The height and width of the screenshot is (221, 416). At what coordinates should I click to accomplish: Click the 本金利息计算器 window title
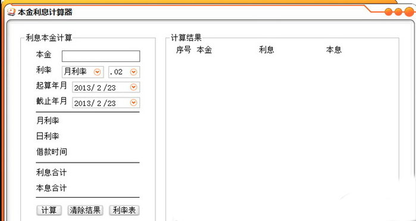click(x=45, y=13)
